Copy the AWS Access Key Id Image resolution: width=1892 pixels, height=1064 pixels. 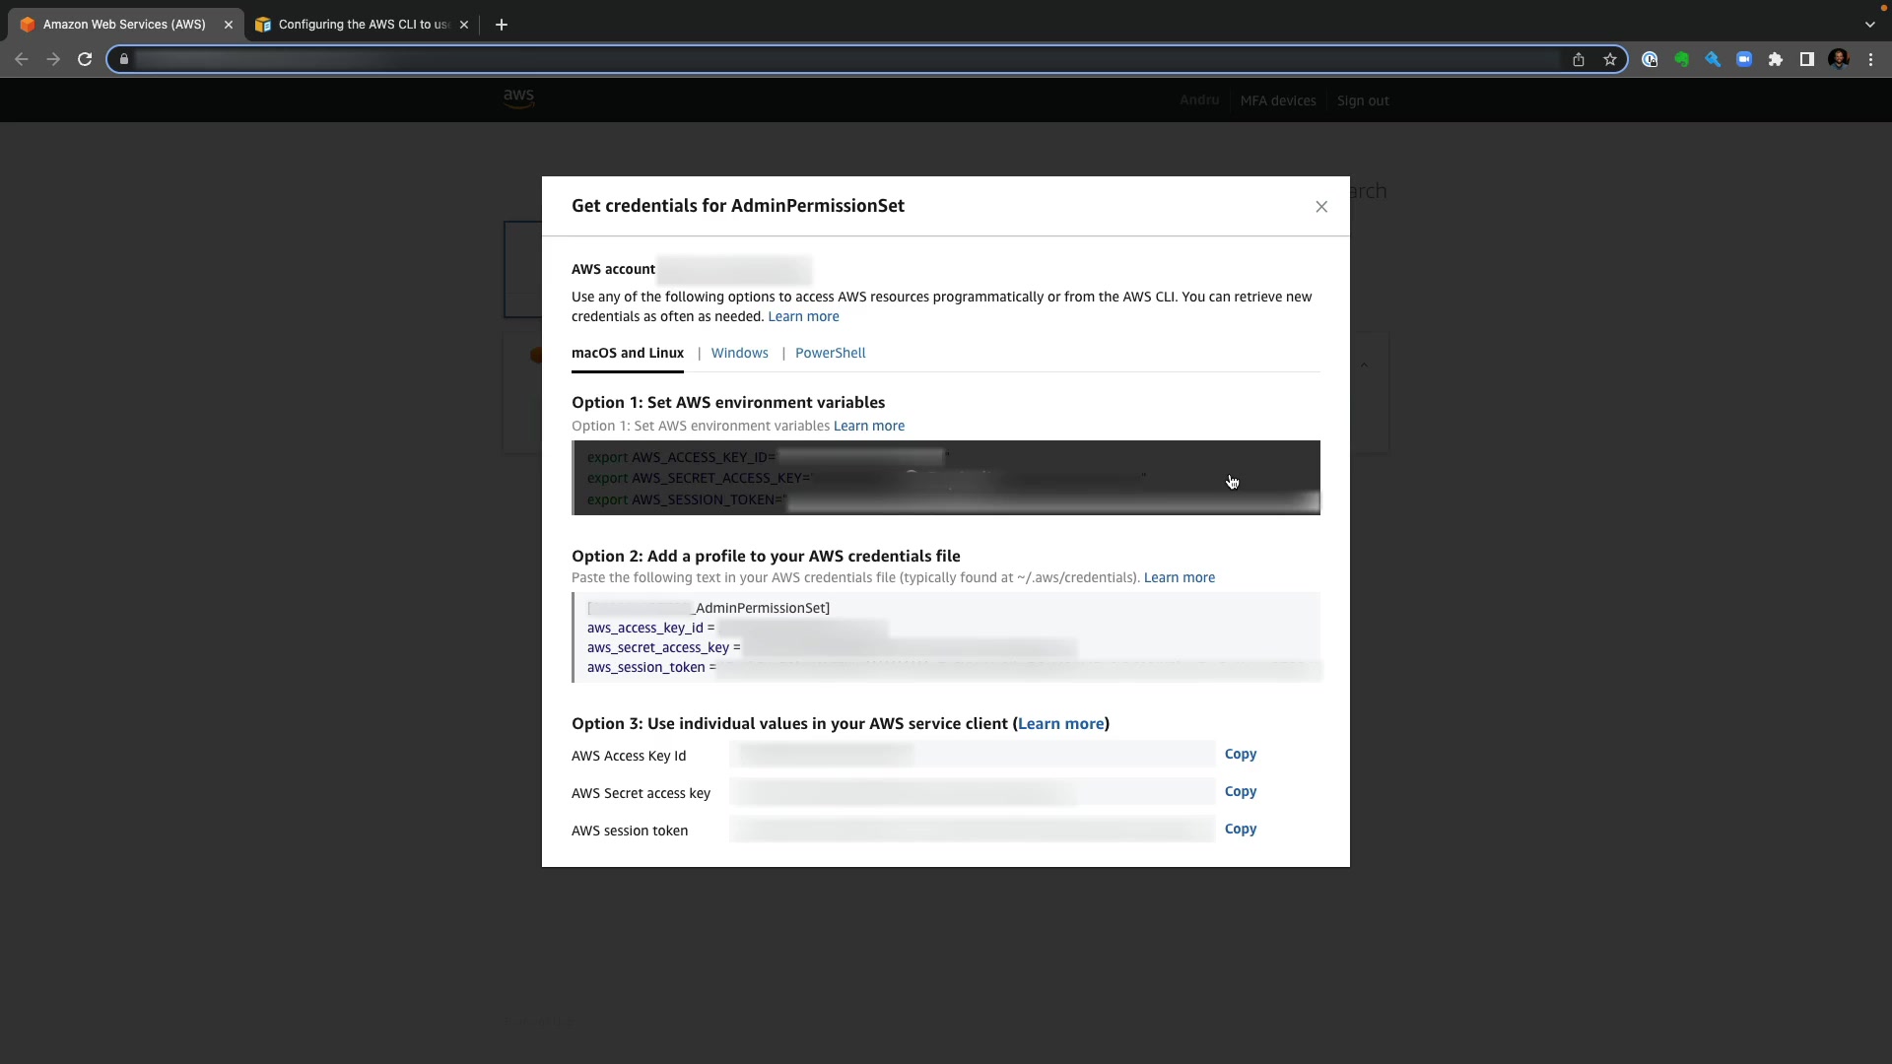[1240, 754]
